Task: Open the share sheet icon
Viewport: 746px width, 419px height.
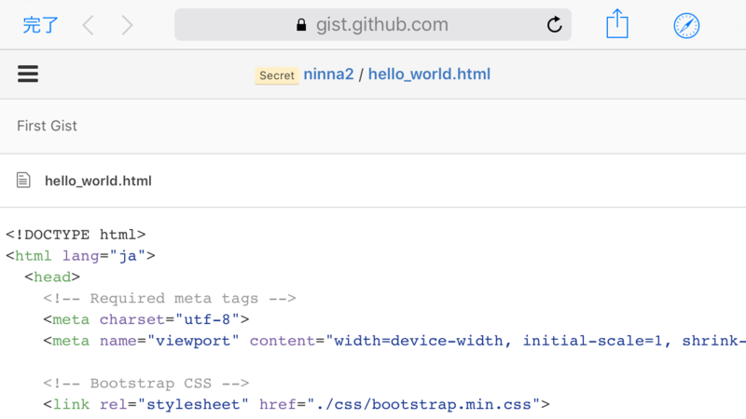Action: click(617, 23)
